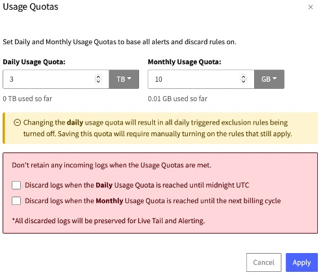This screenshot has width=325, height=279.
Task: Click the 'Daily Usage Quota:' field label
Action: click(34, 62)
